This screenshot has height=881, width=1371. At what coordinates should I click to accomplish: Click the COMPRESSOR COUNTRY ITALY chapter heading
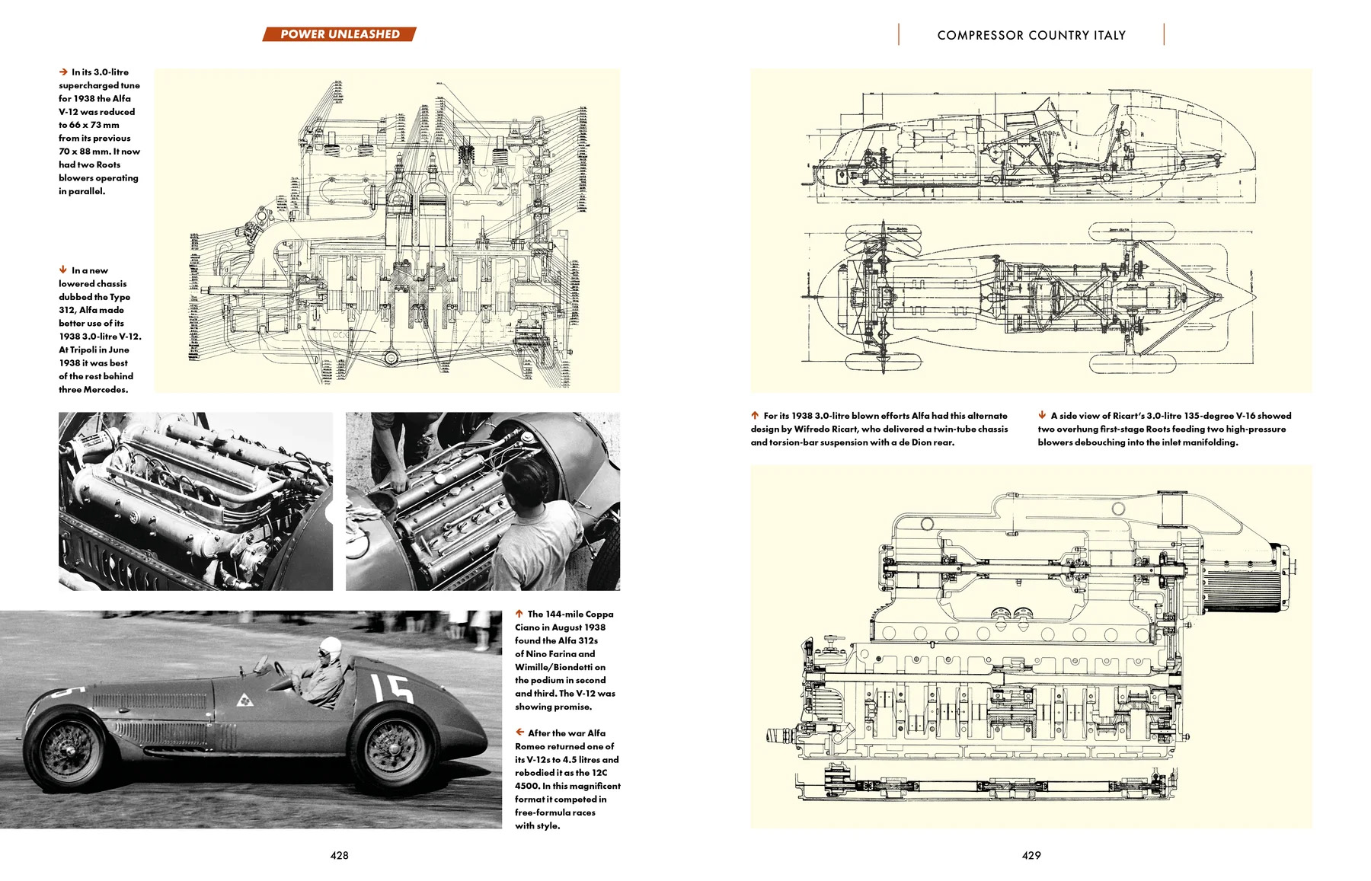pos(1031,35)
